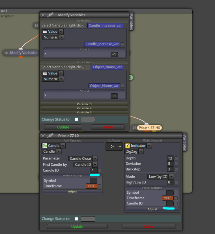Click status color field in Price panel
This screenshot has width=215, height=234.
point(88,219)
